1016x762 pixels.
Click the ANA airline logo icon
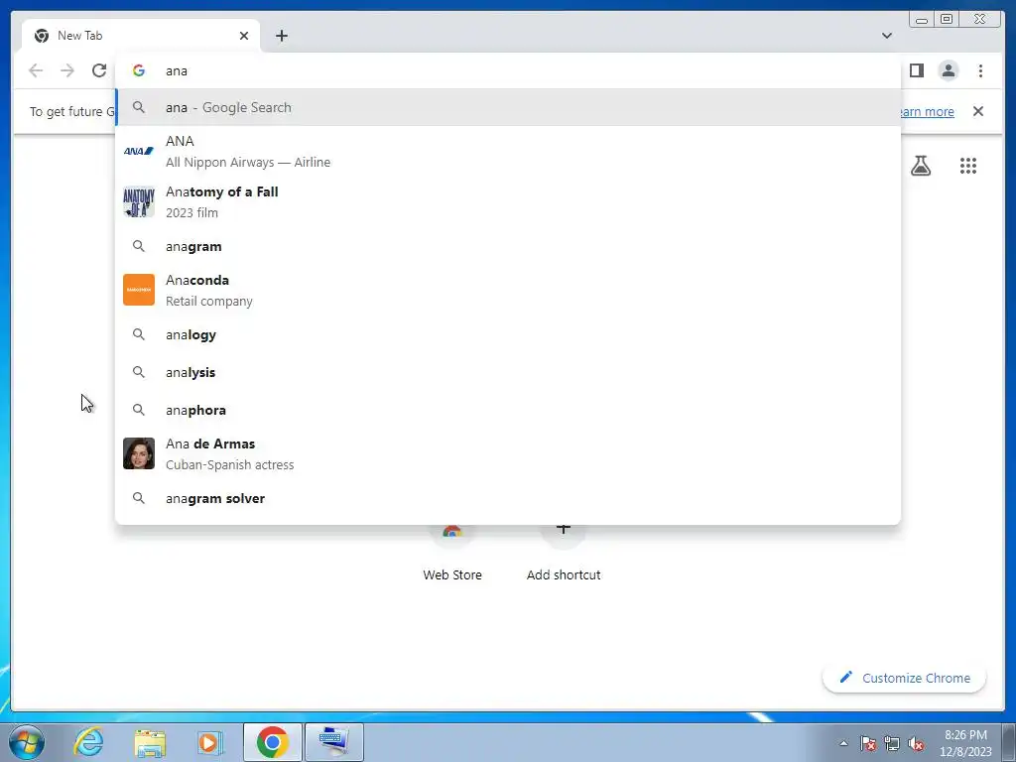[139, 151]
